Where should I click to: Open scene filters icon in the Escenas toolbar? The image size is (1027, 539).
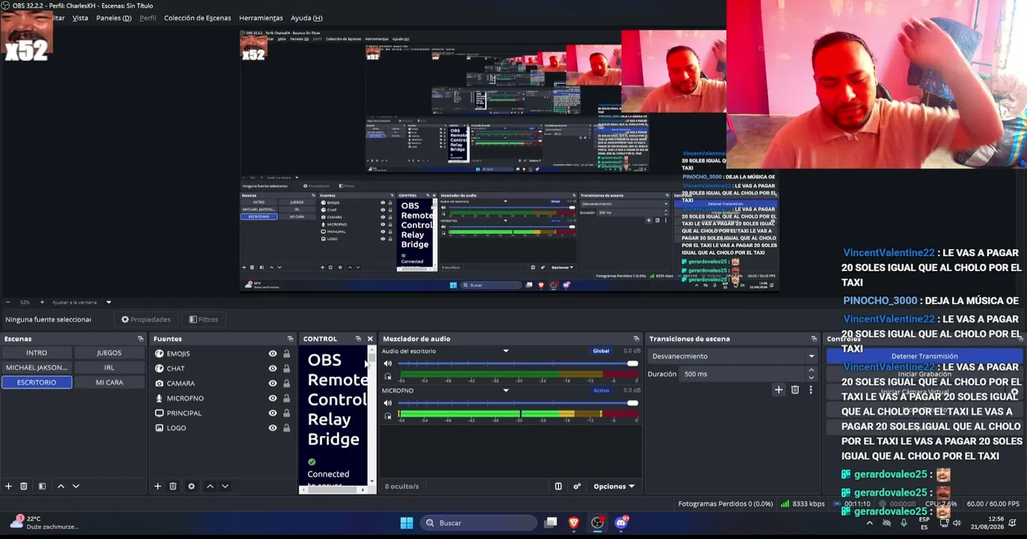42,487
